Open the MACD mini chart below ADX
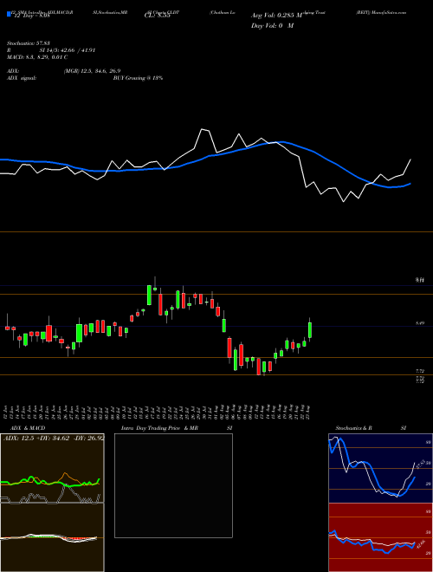The image size is (433, 572). pyautogui.click(x=52, y=537)
